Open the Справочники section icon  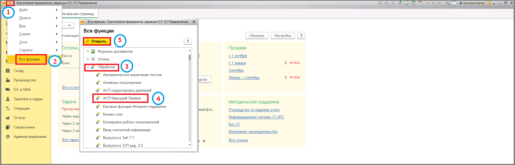[x=8, y=127]
